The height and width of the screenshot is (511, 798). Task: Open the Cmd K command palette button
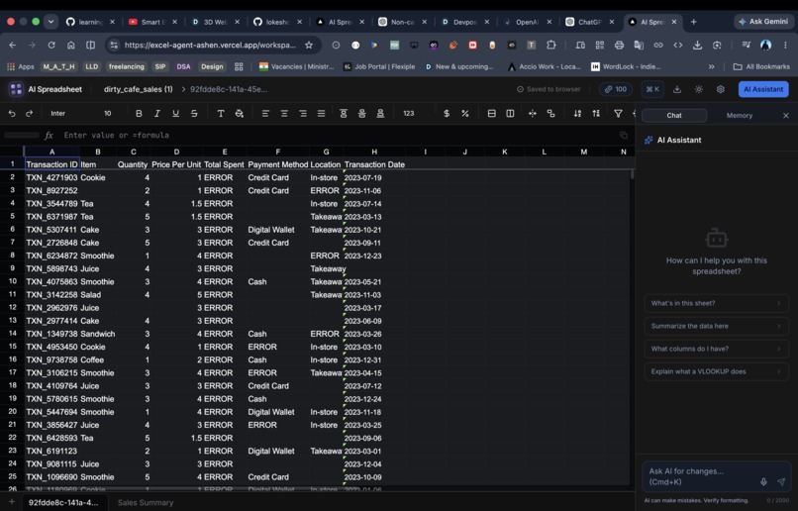(x=652, y=89)
